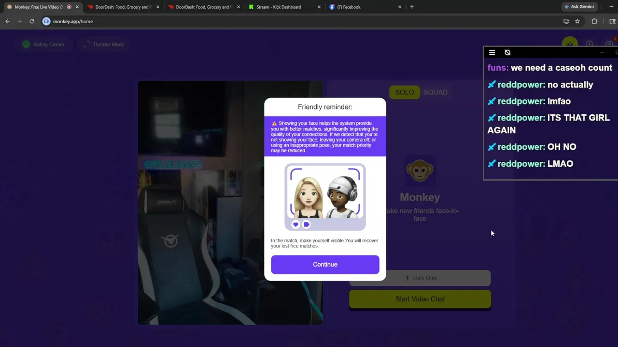Viewport: 618px width, 347px height.
Task: Open the Safety Center
Action: [43, 44]
